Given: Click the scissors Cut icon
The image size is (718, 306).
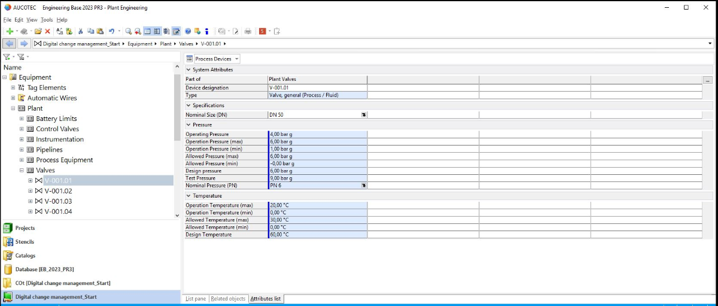Looking at the screenshot, I should [x=80, y=31].
